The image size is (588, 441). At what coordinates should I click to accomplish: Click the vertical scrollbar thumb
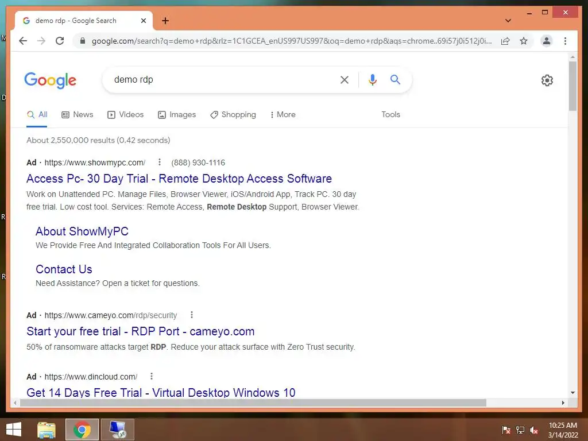click(x=572, y=86)
